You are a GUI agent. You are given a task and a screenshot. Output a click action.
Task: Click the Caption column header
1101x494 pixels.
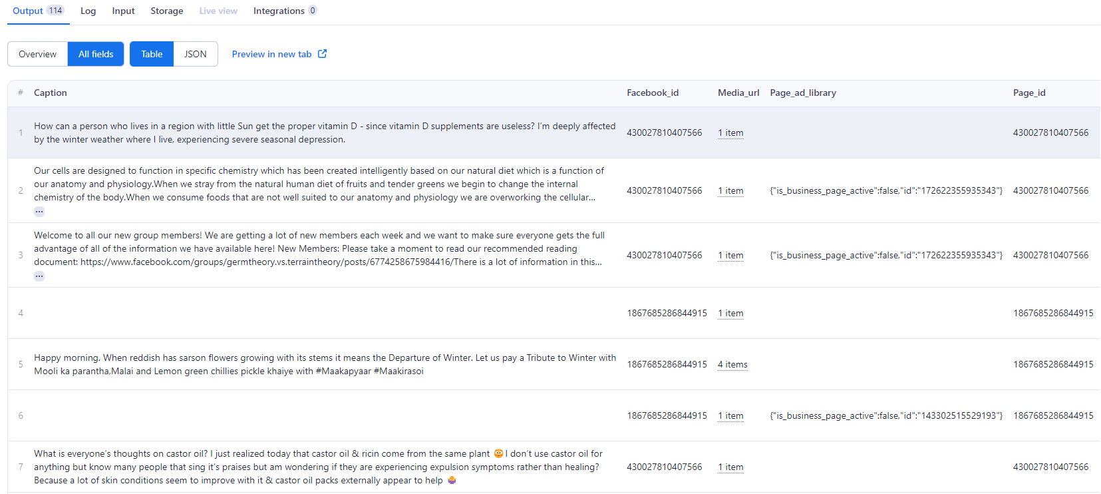tap(51, 93)
